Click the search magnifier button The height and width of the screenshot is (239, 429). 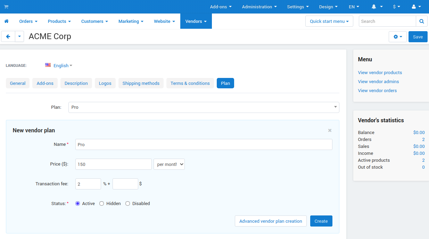[421, 21]
